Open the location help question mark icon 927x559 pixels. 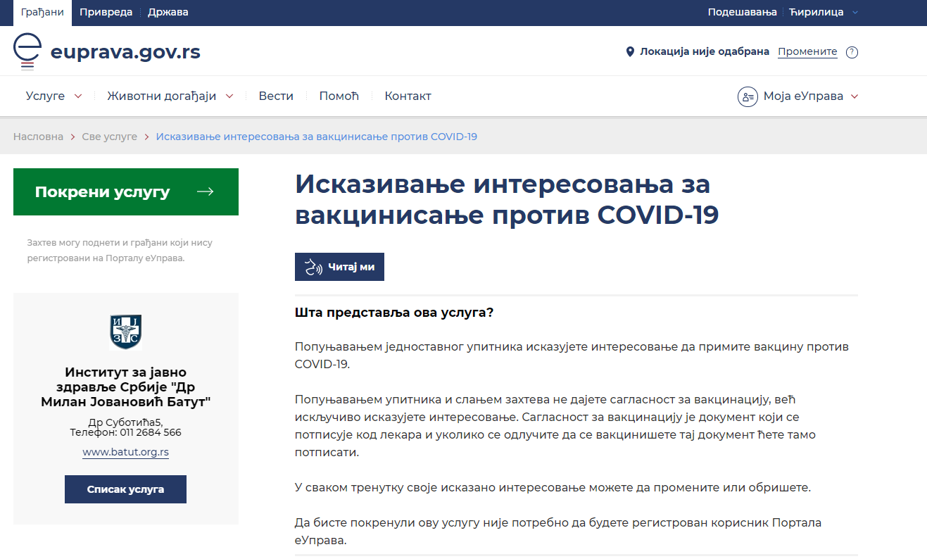click(x=852, y=52)
